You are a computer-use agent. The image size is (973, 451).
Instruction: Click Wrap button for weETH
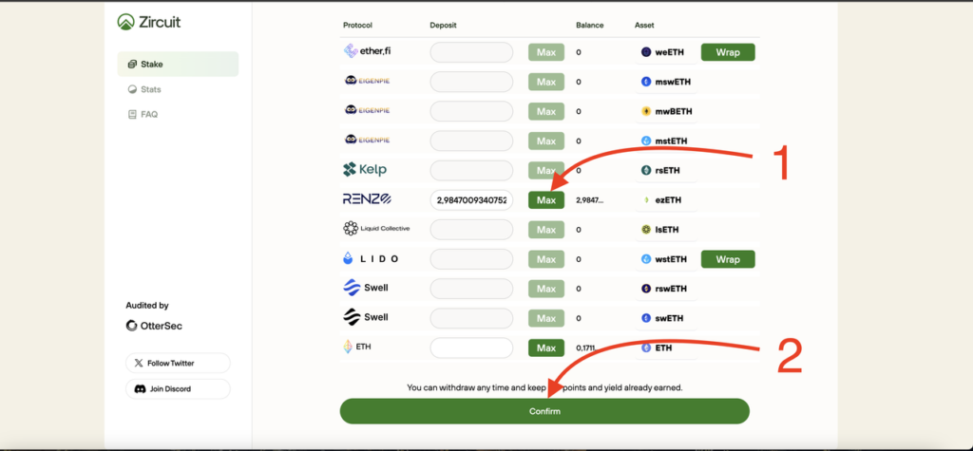click(728, 52)
